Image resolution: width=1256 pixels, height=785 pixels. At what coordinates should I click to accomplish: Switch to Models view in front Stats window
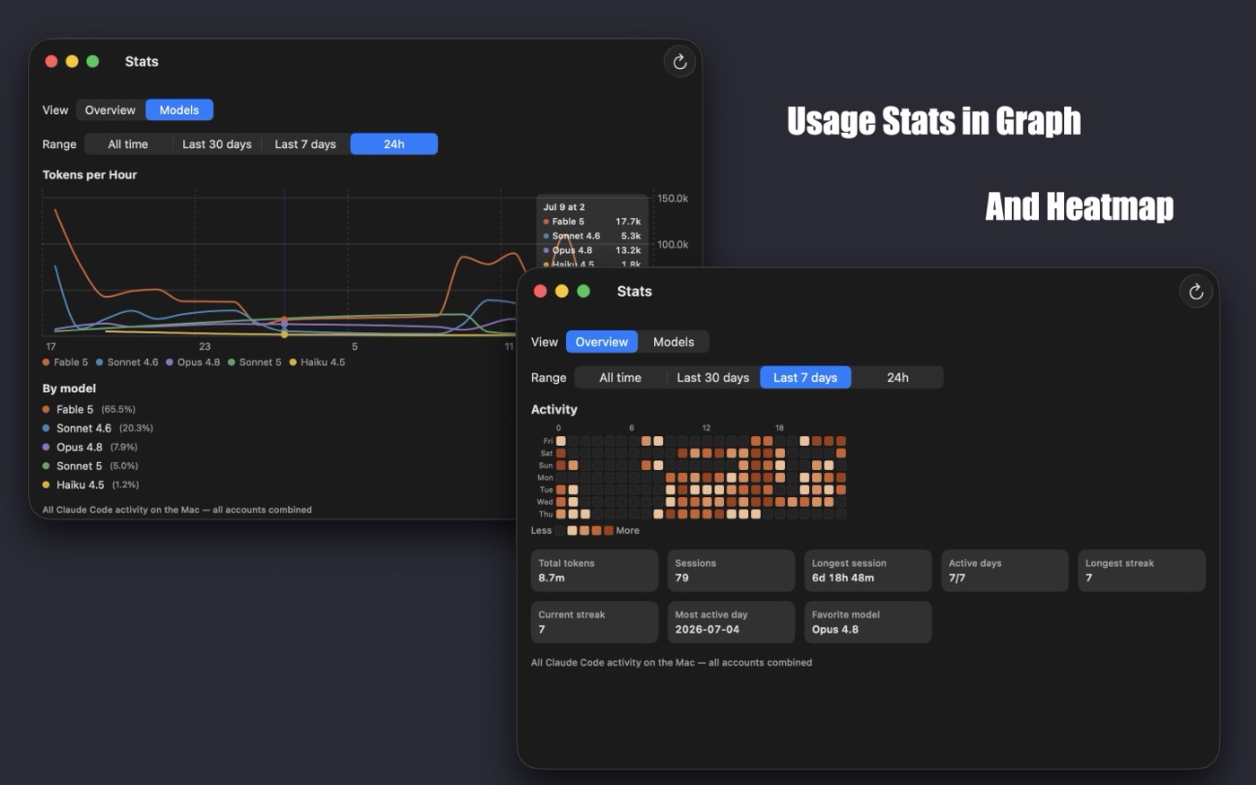674,342
